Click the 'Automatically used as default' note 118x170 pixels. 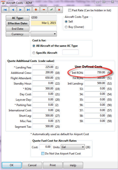click(x=60, y=134)
